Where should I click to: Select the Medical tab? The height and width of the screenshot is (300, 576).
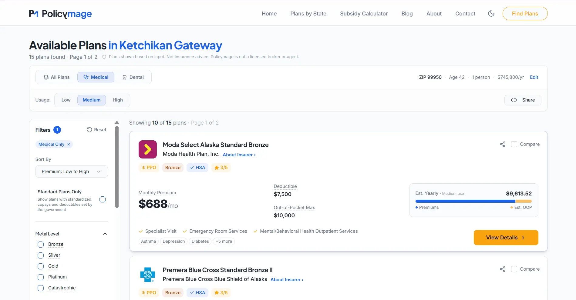tap(96, 77)
